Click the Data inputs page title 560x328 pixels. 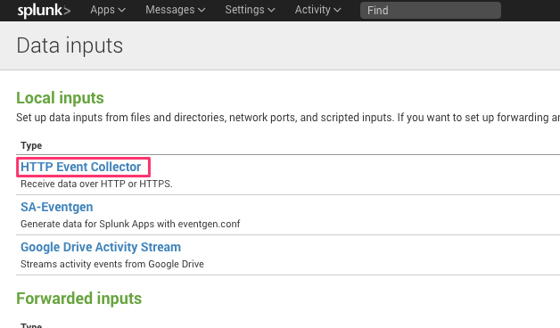coord(70,45)
